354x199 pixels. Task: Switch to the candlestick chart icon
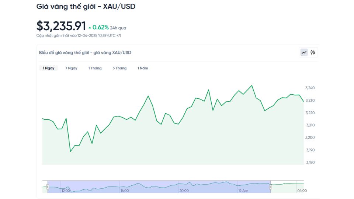(x=313, y=53)
